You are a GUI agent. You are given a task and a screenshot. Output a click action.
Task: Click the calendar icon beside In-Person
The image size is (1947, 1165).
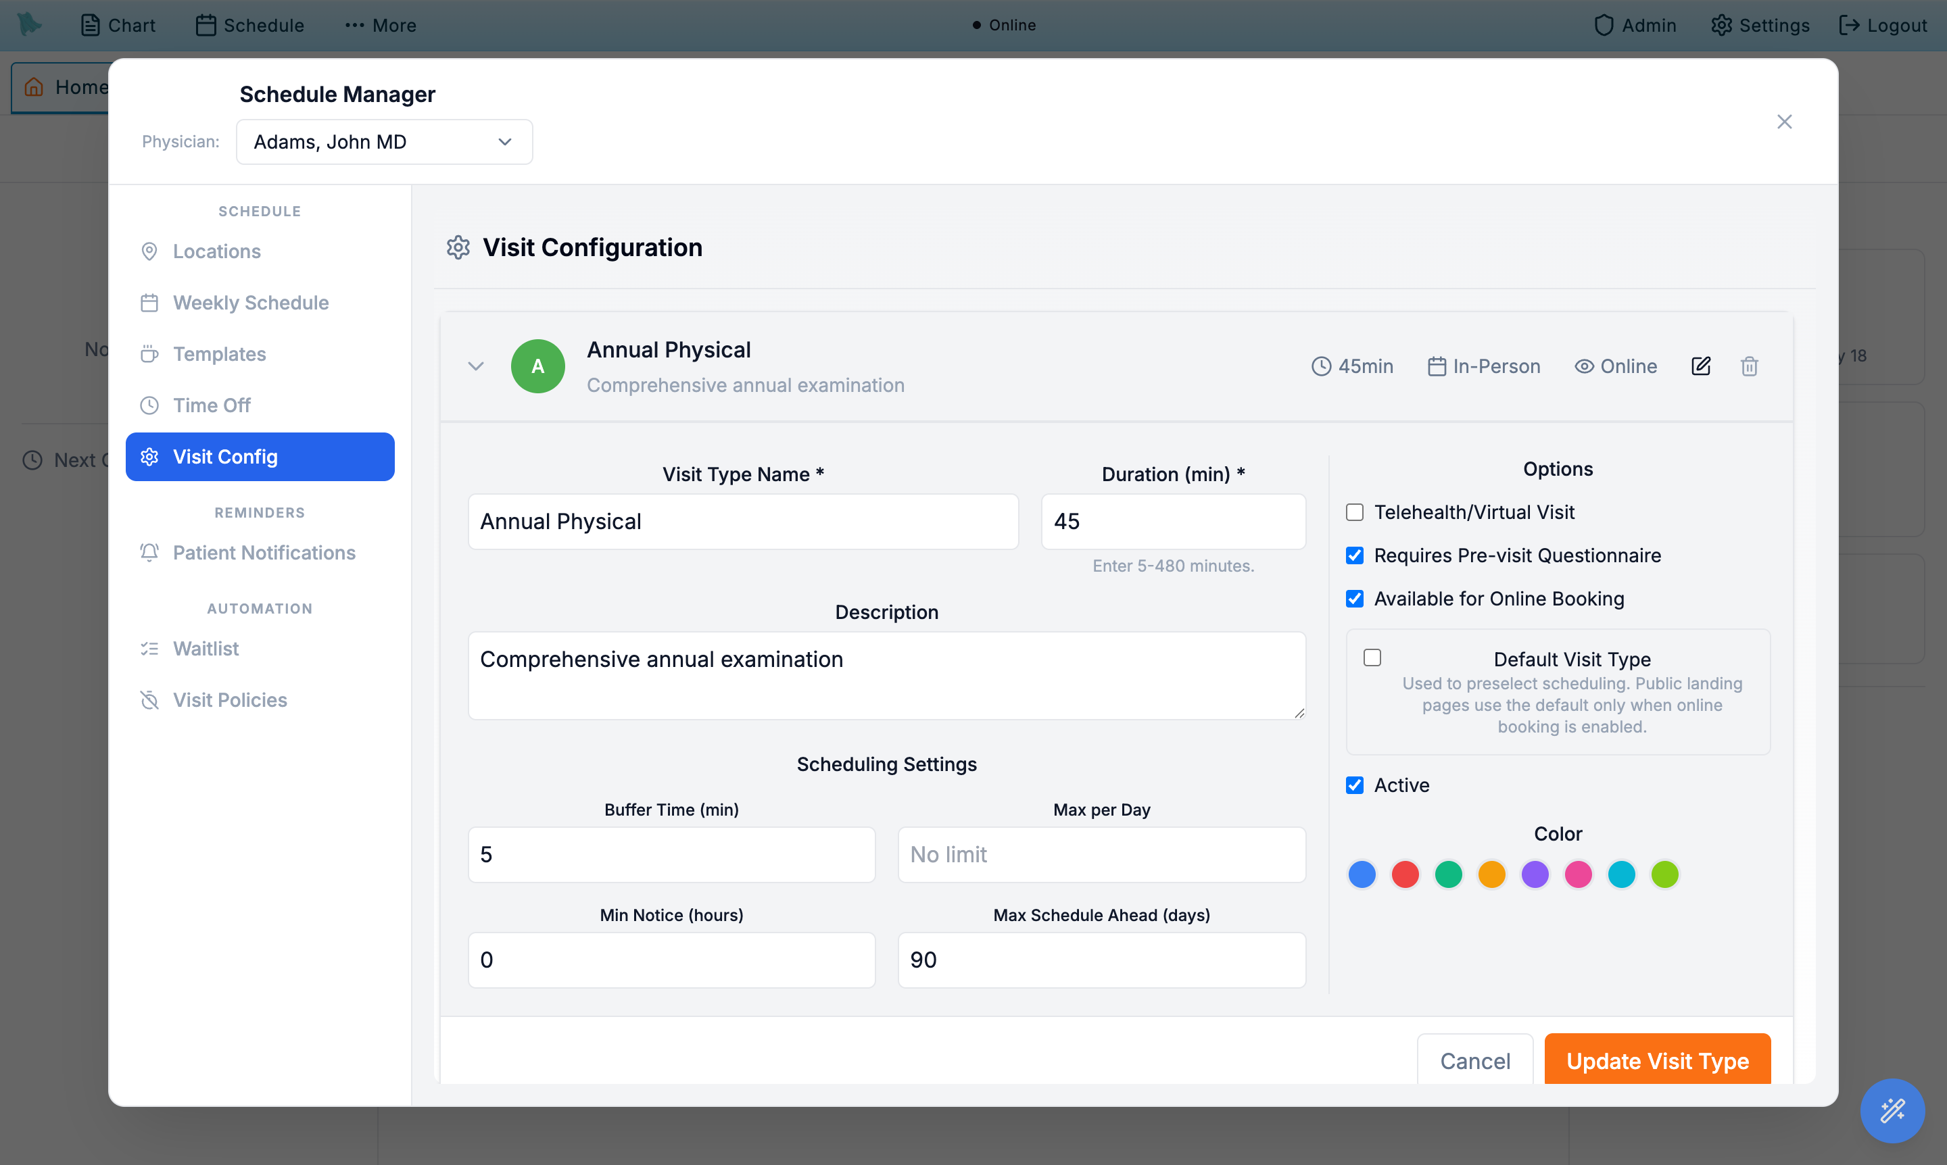[1437, 367]
